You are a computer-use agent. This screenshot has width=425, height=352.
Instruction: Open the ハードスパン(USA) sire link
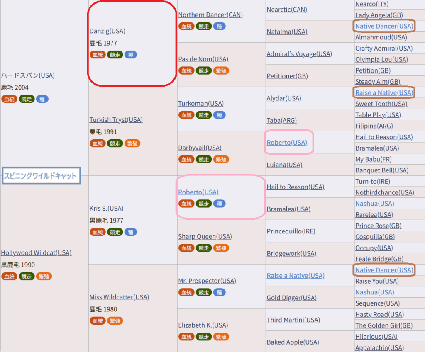28,75
